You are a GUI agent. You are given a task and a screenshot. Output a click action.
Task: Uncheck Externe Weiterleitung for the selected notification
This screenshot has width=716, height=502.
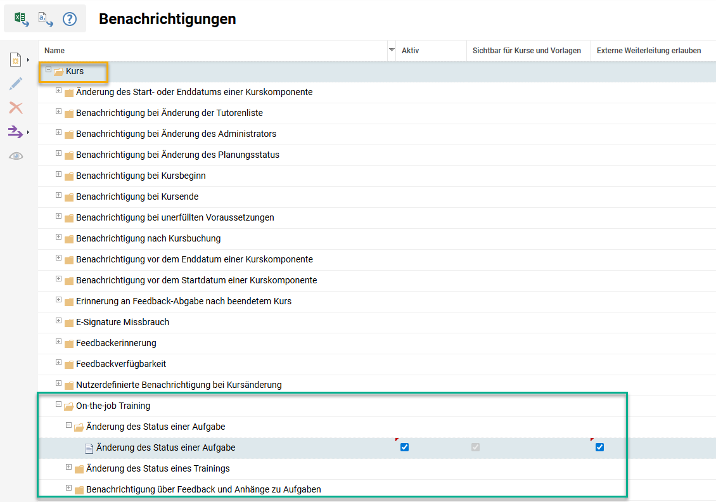tap(599, 447)
